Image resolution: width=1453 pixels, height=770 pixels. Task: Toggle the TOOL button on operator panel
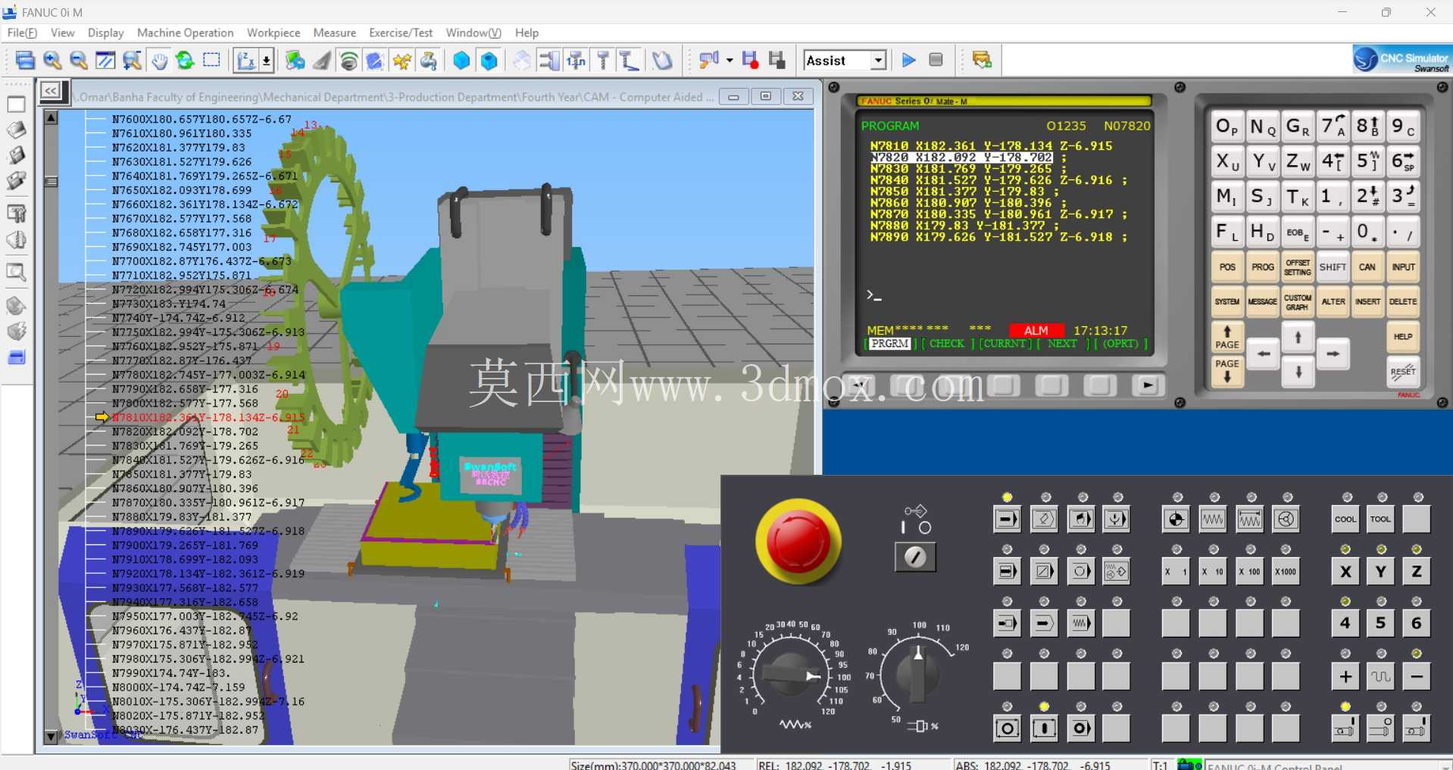pos(1380,519)
